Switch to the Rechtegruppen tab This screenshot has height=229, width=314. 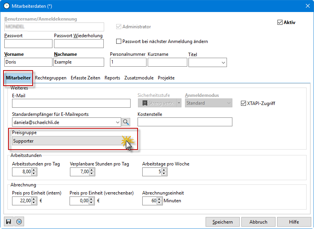pyautogui.click(x=51, y=78)
